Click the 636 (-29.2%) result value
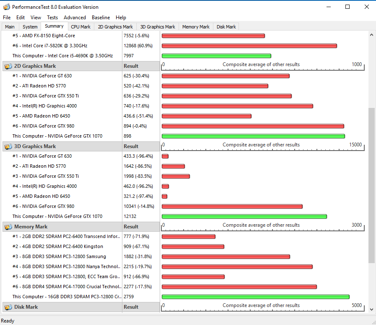 click(x=136, y=96)
